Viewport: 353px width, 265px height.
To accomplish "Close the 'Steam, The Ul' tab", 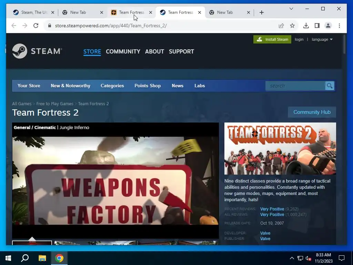I will (x=53, y=12).
